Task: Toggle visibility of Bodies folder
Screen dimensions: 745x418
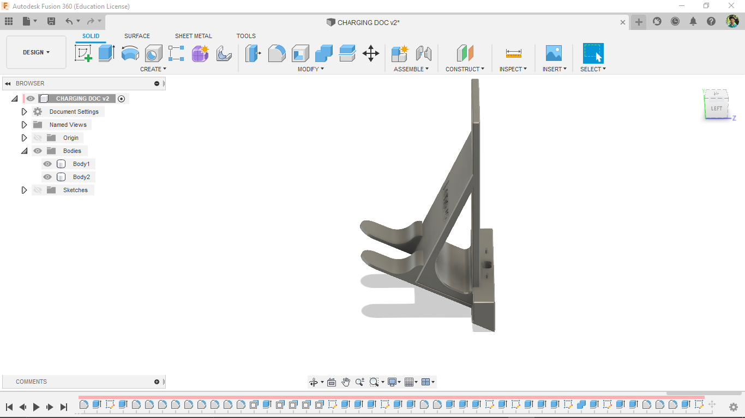Action: click(x=38, y=151)
